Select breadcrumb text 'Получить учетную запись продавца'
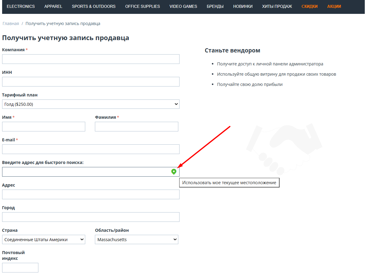Image resolution: width=366 pixels, height=277 pixels. (63, 24)
